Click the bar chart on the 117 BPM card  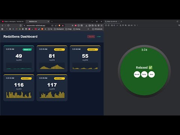[x=52, y=95]
